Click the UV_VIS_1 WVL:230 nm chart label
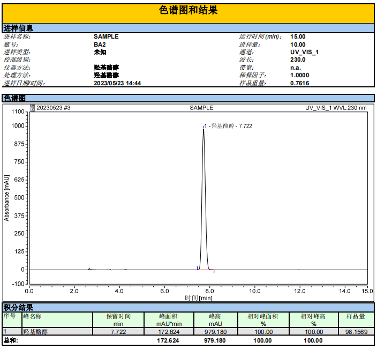This screenshot has height=349, width=377. (x=336, y=108)
